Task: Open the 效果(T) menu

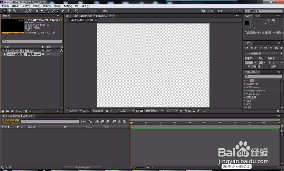Action: 47,6
